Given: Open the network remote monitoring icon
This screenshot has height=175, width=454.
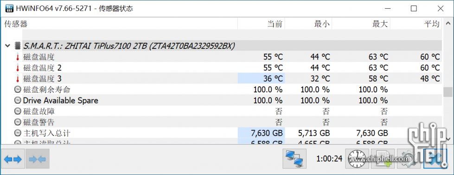Looking at the screenshot, I should (294, 158).
